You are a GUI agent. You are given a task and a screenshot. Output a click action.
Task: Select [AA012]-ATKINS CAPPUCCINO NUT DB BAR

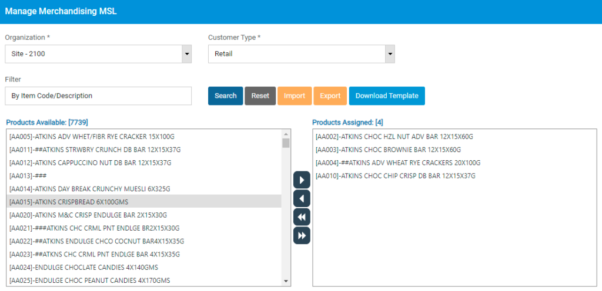click(x=144, y=163)
